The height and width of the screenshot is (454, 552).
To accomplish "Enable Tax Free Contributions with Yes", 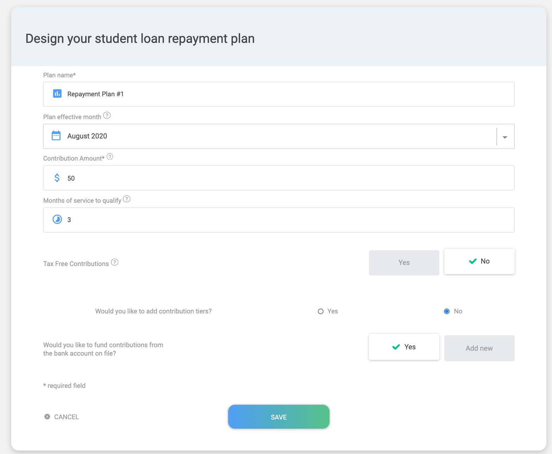I will tap(404, 262).
